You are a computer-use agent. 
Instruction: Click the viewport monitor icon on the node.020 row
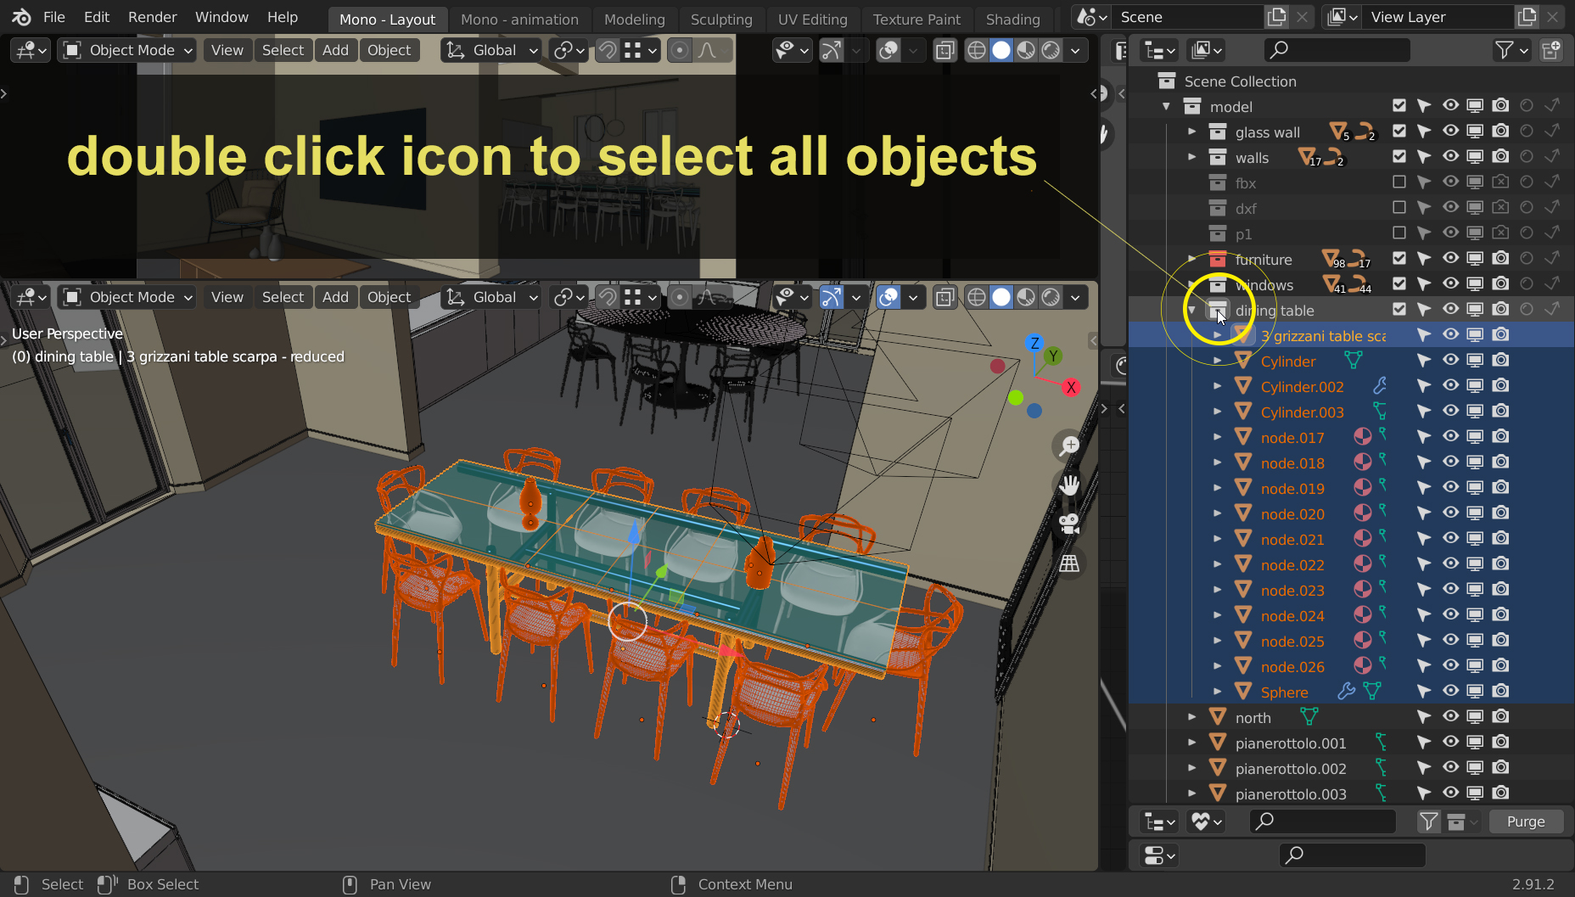pos(1475,513)
